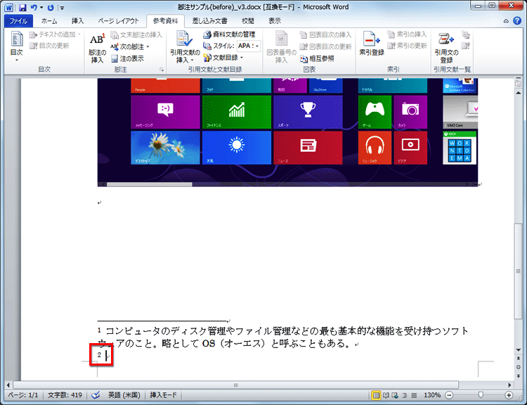Image resolution: width=527 pixels, height=405 pixels.
Task: Switch to the ページ レイアウト tab
Action: 118,21
